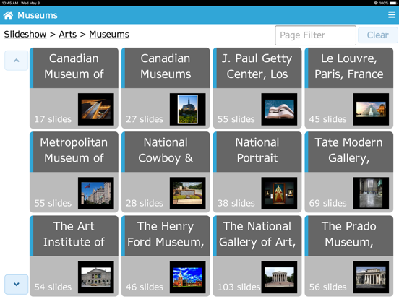Tap the Home icon in header

(x=8, y=15)
